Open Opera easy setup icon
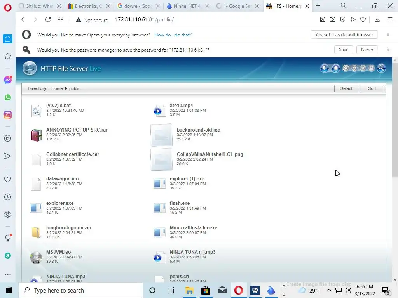Viewport: 398px width, 298px height. 390,19
